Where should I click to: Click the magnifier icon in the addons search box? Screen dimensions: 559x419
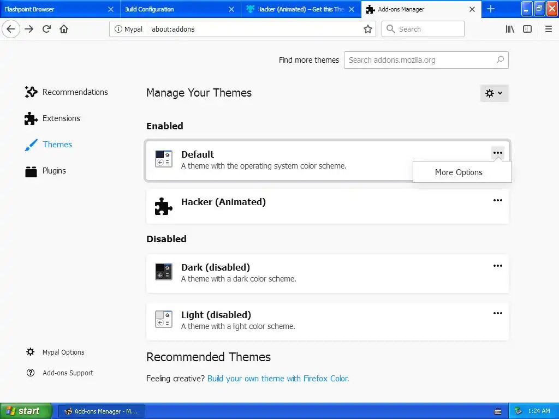(x=500, y=59)
